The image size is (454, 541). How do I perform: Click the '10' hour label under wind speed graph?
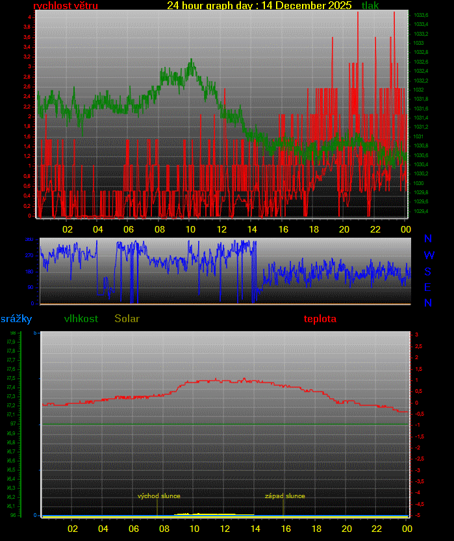(x=190, y=229)
